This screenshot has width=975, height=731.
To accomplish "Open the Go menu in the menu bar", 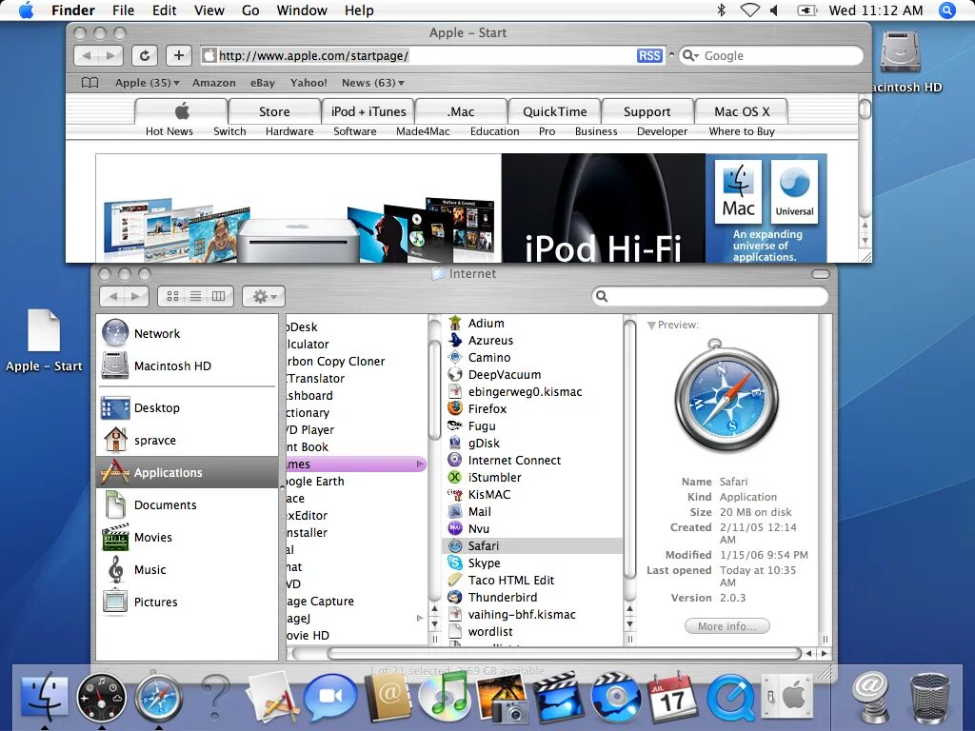I will 250,10.
